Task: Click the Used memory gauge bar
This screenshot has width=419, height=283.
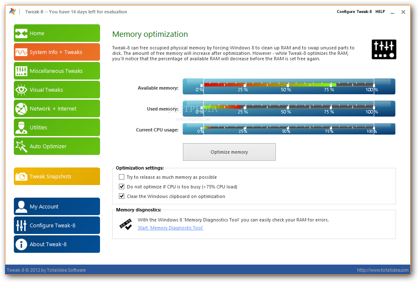Action: click(x=289, y=108)
